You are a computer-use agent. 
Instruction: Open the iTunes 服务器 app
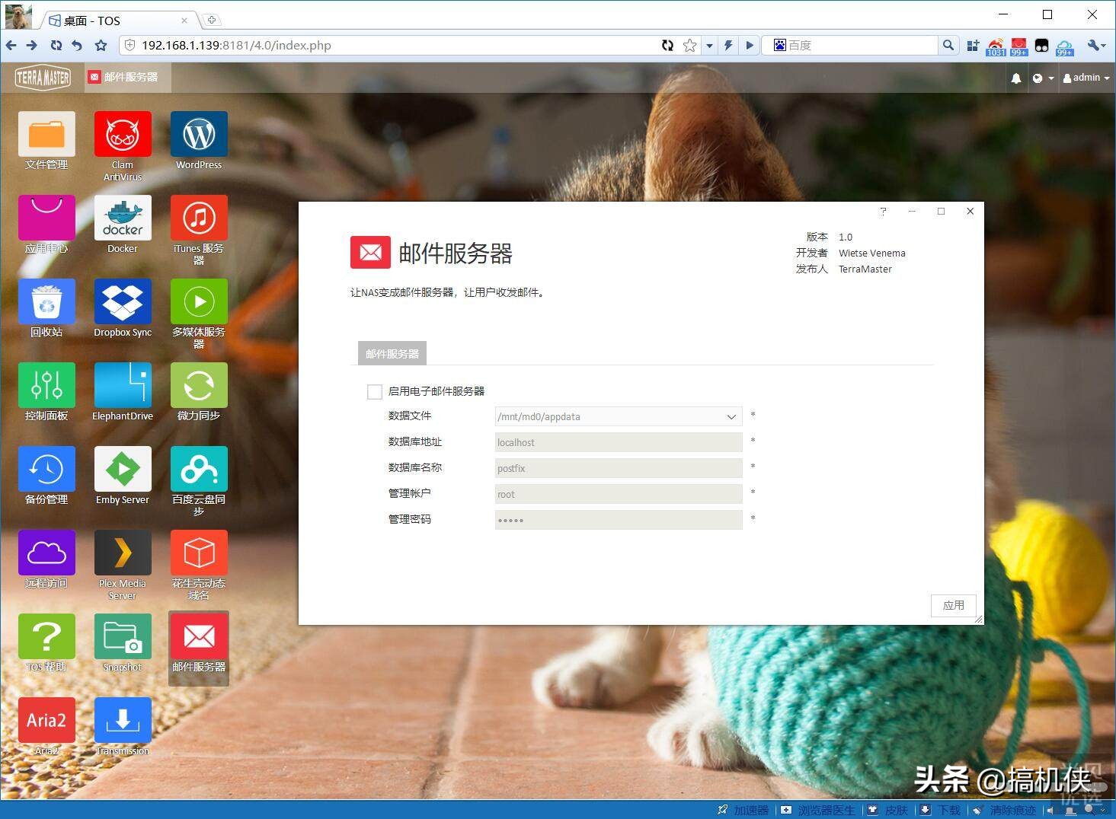[198, 221]
